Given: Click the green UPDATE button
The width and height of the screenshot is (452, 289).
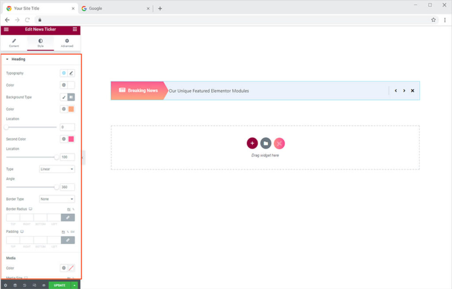Looking at the screenshot, I should pos(60,285).
